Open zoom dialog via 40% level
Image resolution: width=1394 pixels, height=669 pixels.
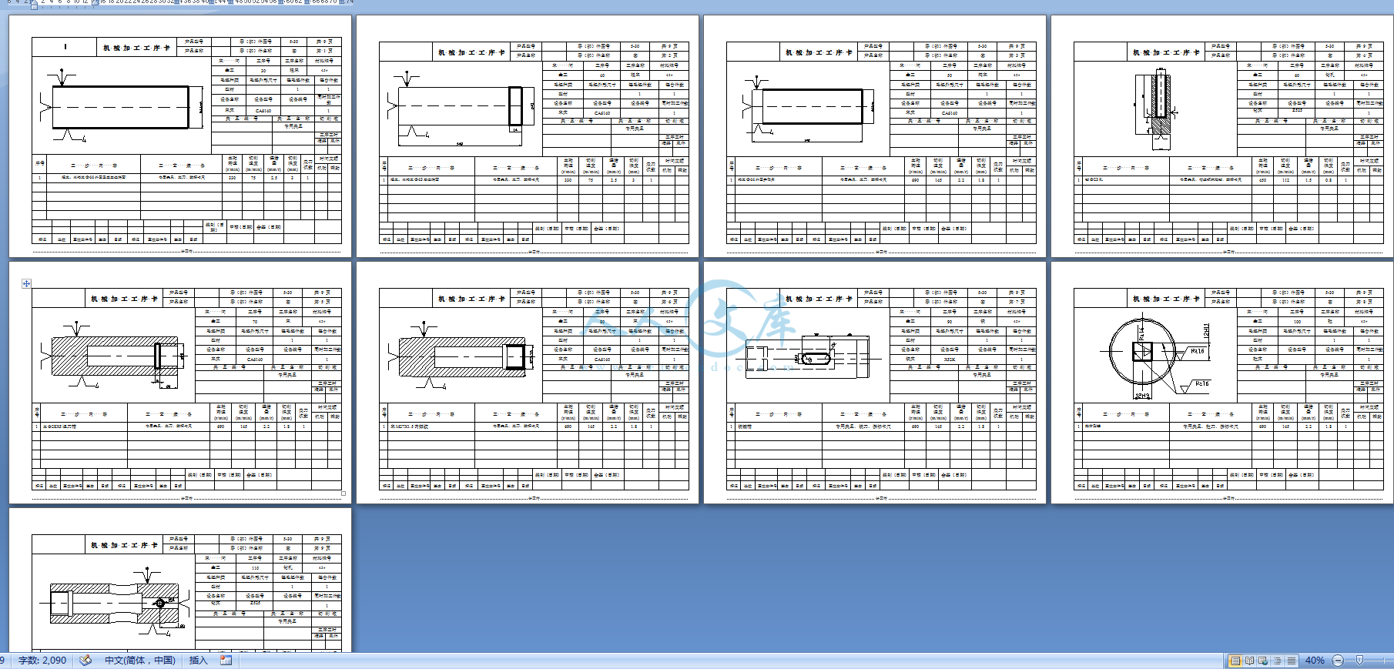coord(1315,661)
